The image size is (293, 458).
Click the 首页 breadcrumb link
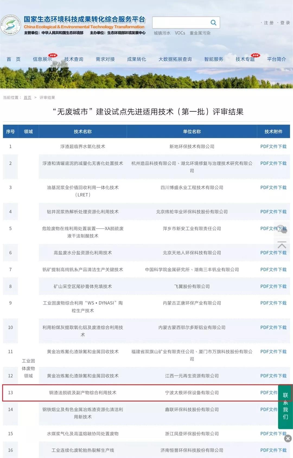pos(27,98)
